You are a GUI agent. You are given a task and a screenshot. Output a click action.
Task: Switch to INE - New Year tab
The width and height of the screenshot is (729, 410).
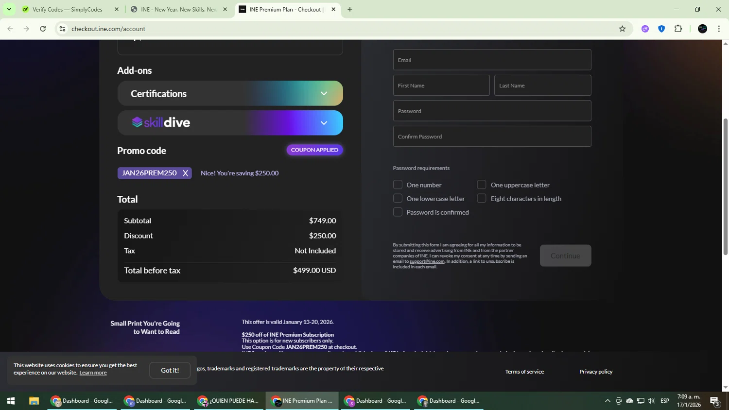pos(178,9)
